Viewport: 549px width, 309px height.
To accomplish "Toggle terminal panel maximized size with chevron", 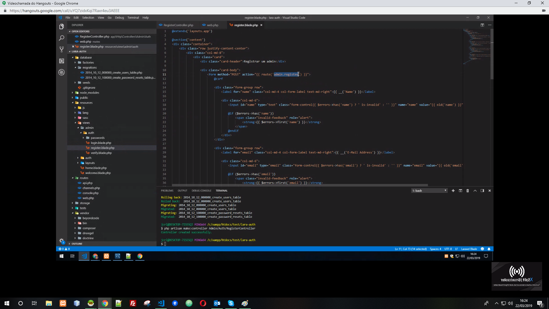I will [475, 191].
